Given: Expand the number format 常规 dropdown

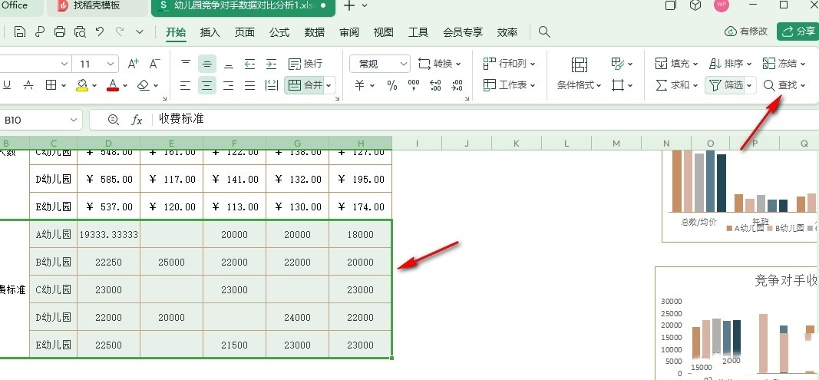Looking at the screenshot, I should pyautogui.click(x=403, y=64).
